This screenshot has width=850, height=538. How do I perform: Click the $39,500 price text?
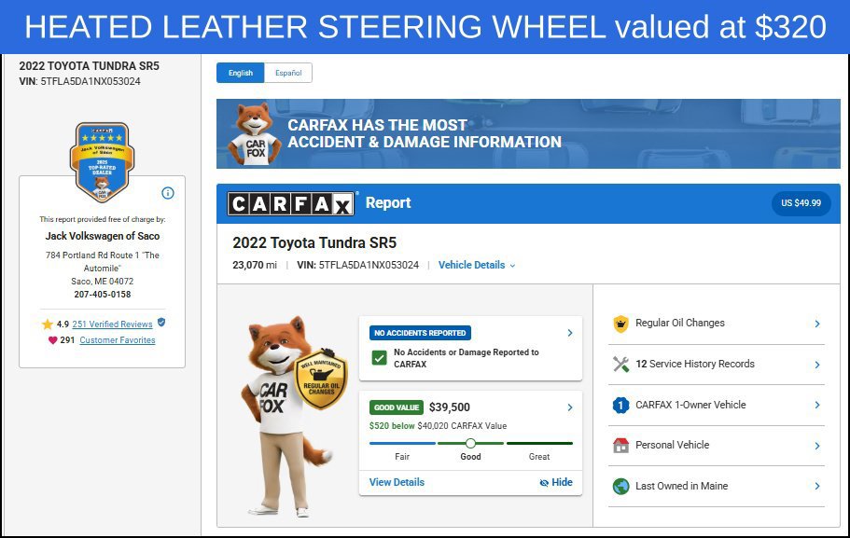coord(450,407)
